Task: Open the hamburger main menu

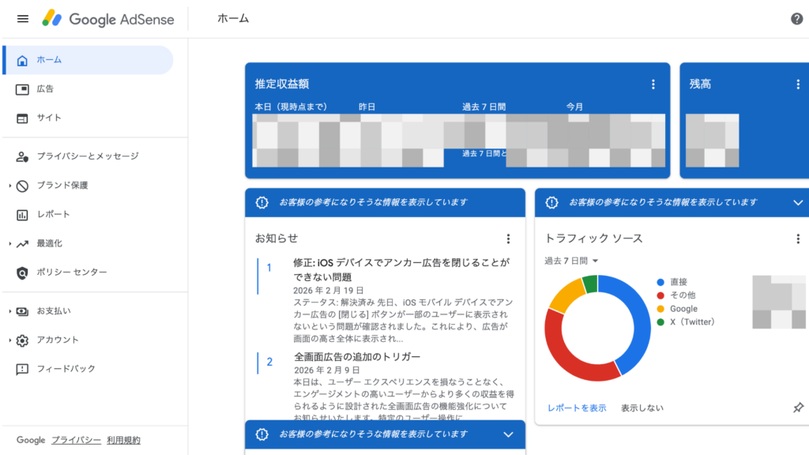Action: (22, 19)
